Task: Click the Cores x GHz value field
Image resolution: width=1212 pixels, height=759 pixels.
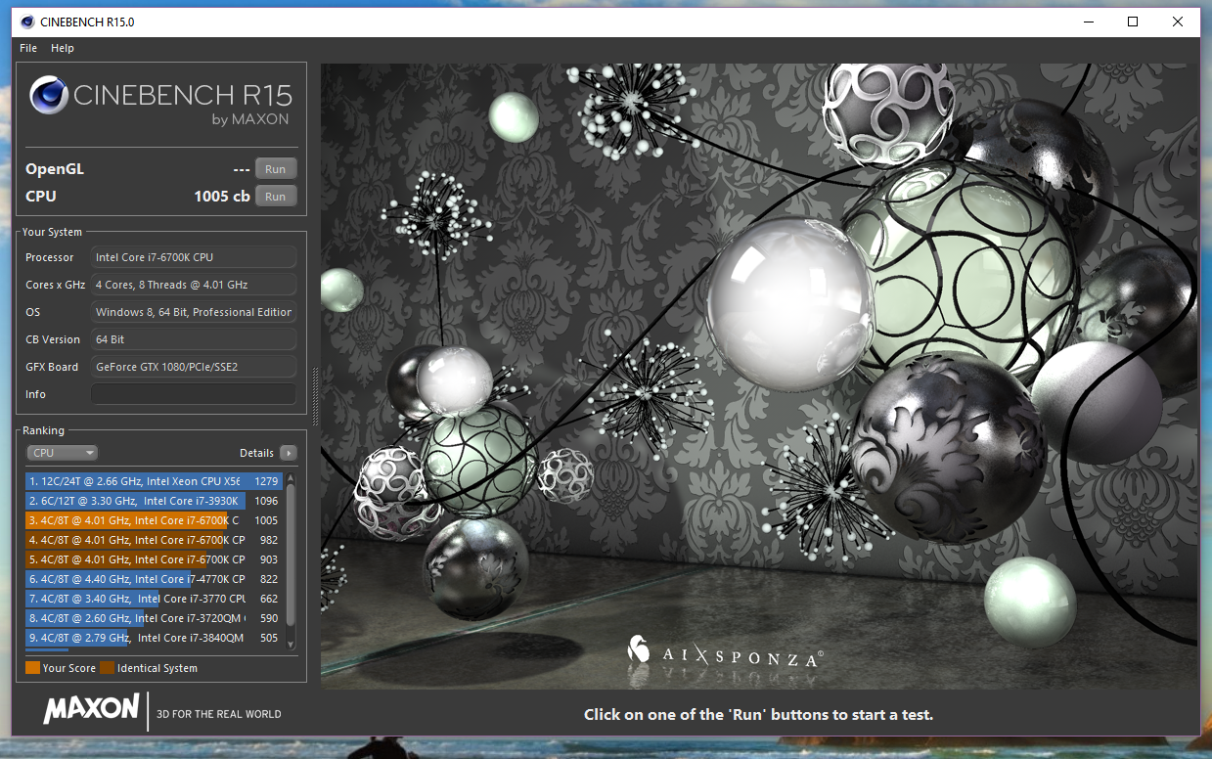Action: tap(194, 285)
